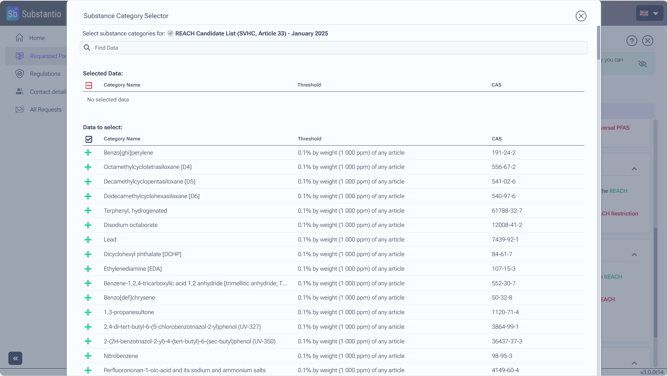Open the language flag dropdown

click(x=649, y=14)
